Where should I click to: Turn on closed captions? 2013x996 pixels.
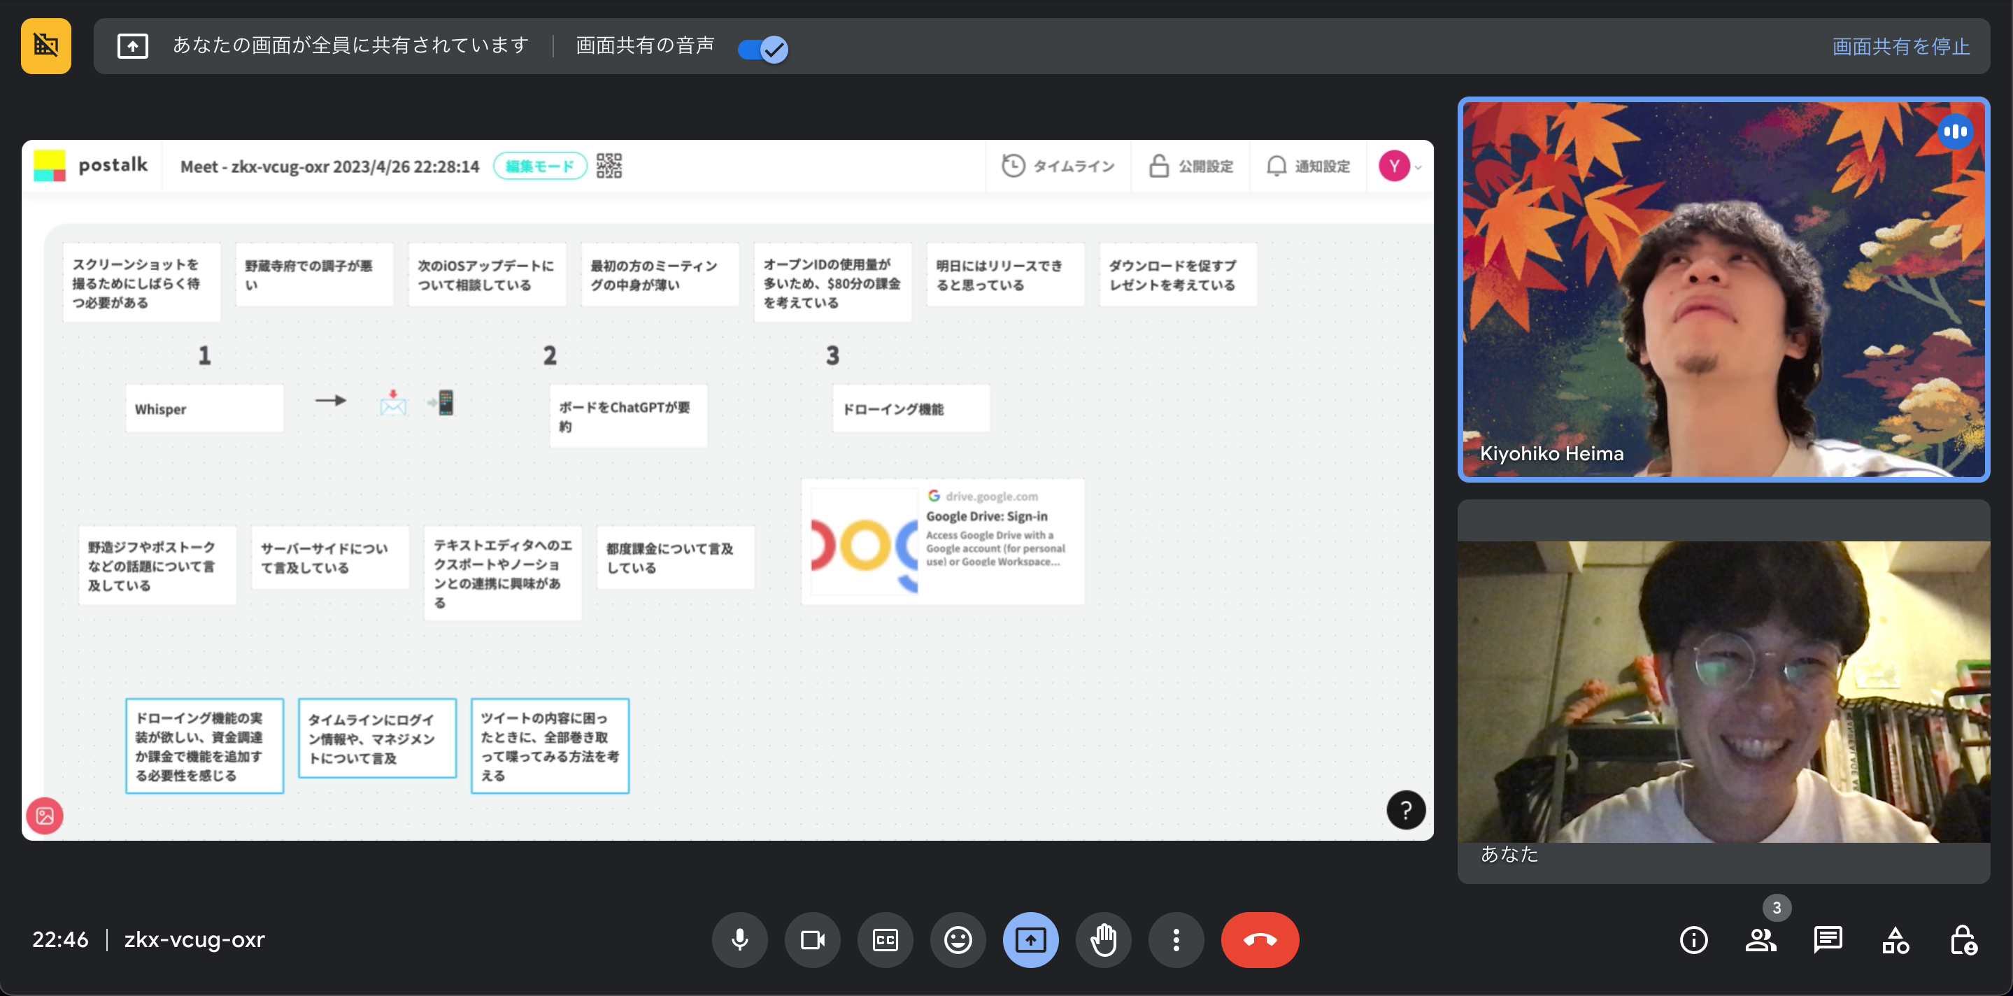click(885, 940)
